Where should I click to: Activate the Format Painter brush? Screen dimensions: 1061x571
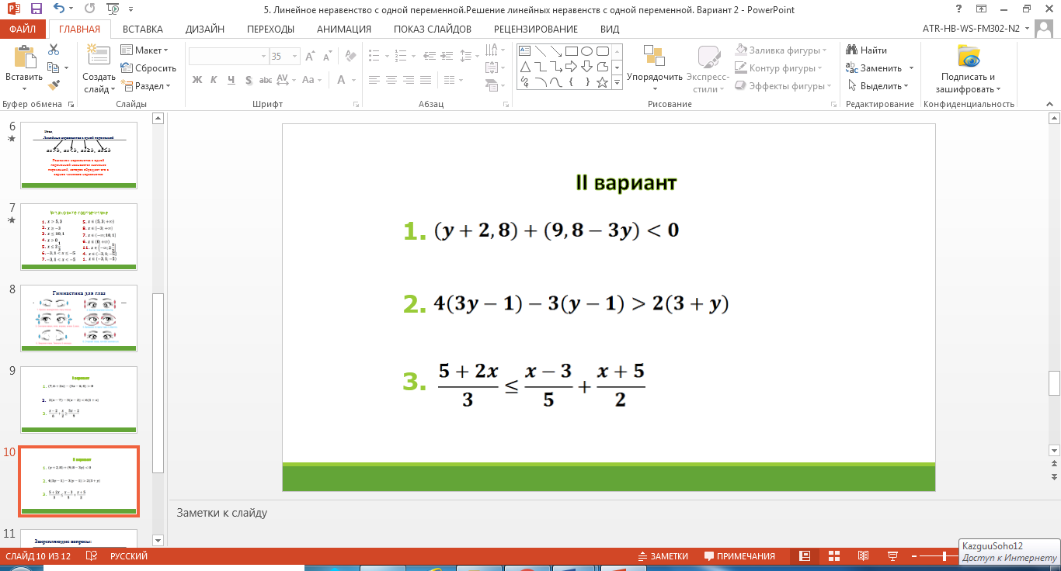click(54, 85)
